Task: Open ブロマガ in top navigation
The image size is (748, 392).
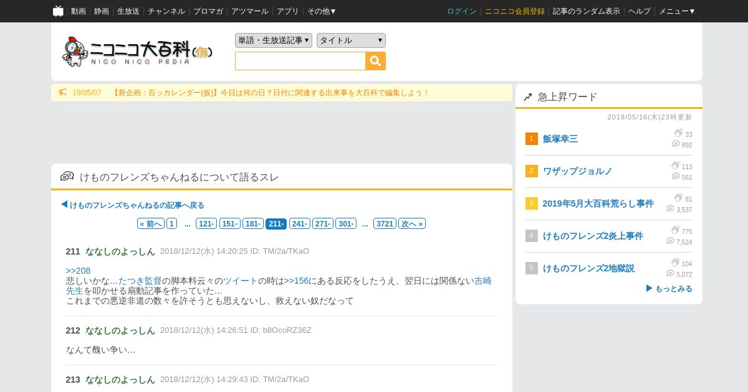Action: (x=208, y=11)
